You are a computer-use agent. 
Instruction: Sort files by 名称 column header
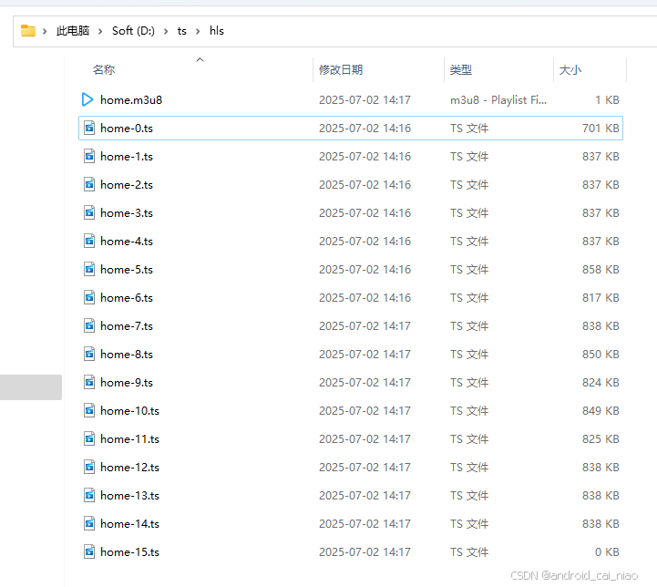point(104,69)
